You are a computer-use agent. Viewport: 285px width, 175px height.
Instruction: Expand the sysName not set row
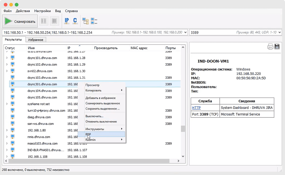[x=7, y=104]
